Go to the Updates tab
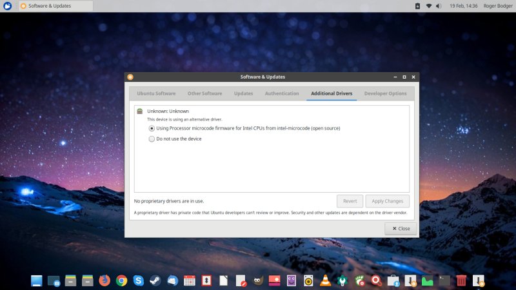516x290 pixels. point(243,93)
